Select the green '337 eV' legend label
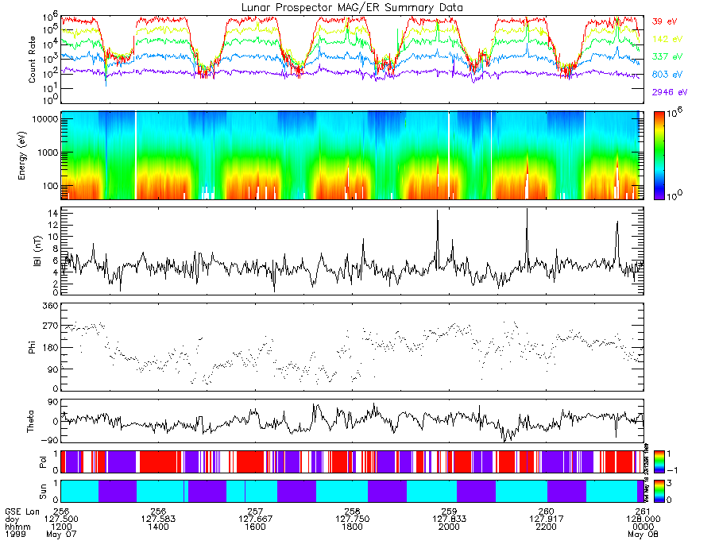 (667, 56)
